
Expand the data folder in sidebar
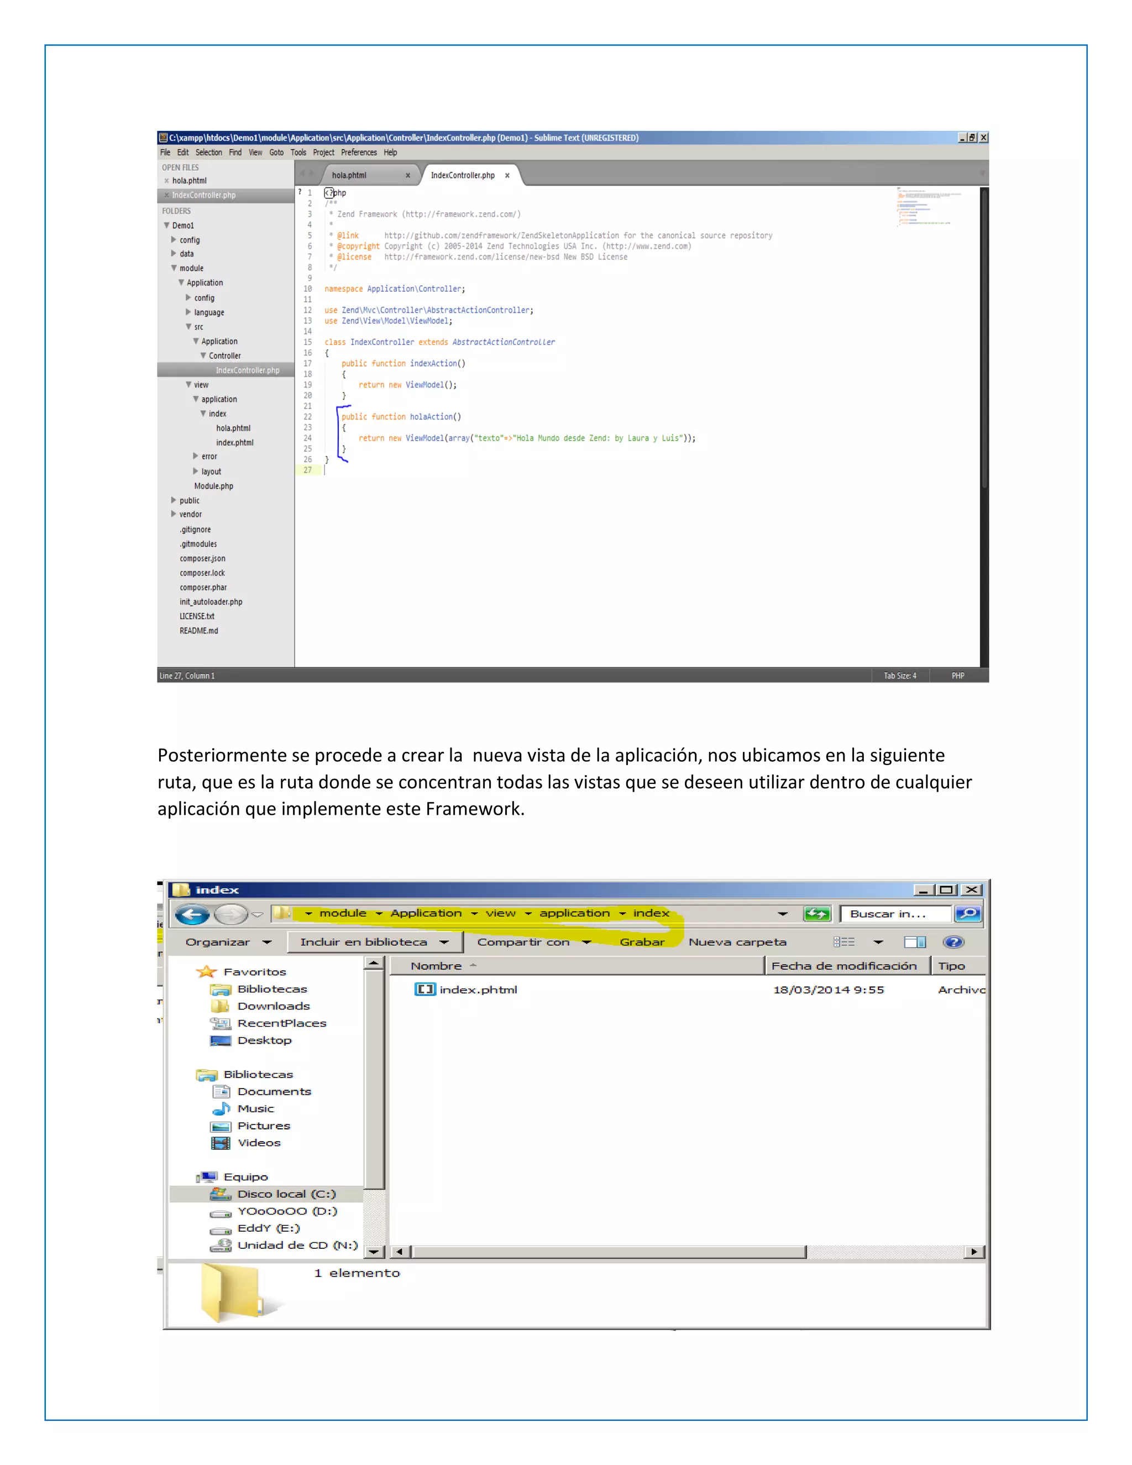click(x=174, y=254)
